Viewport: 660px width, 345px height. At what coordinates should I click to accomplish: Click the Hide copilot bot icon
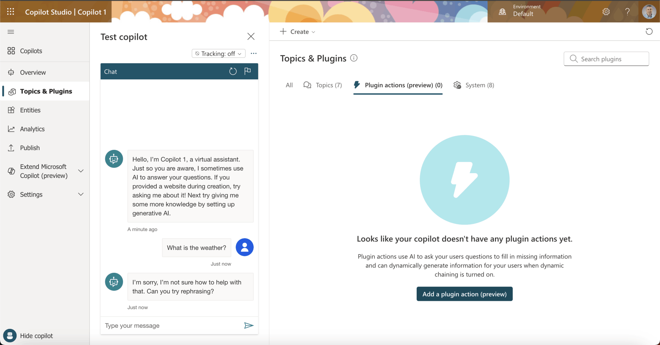(10, 336)
